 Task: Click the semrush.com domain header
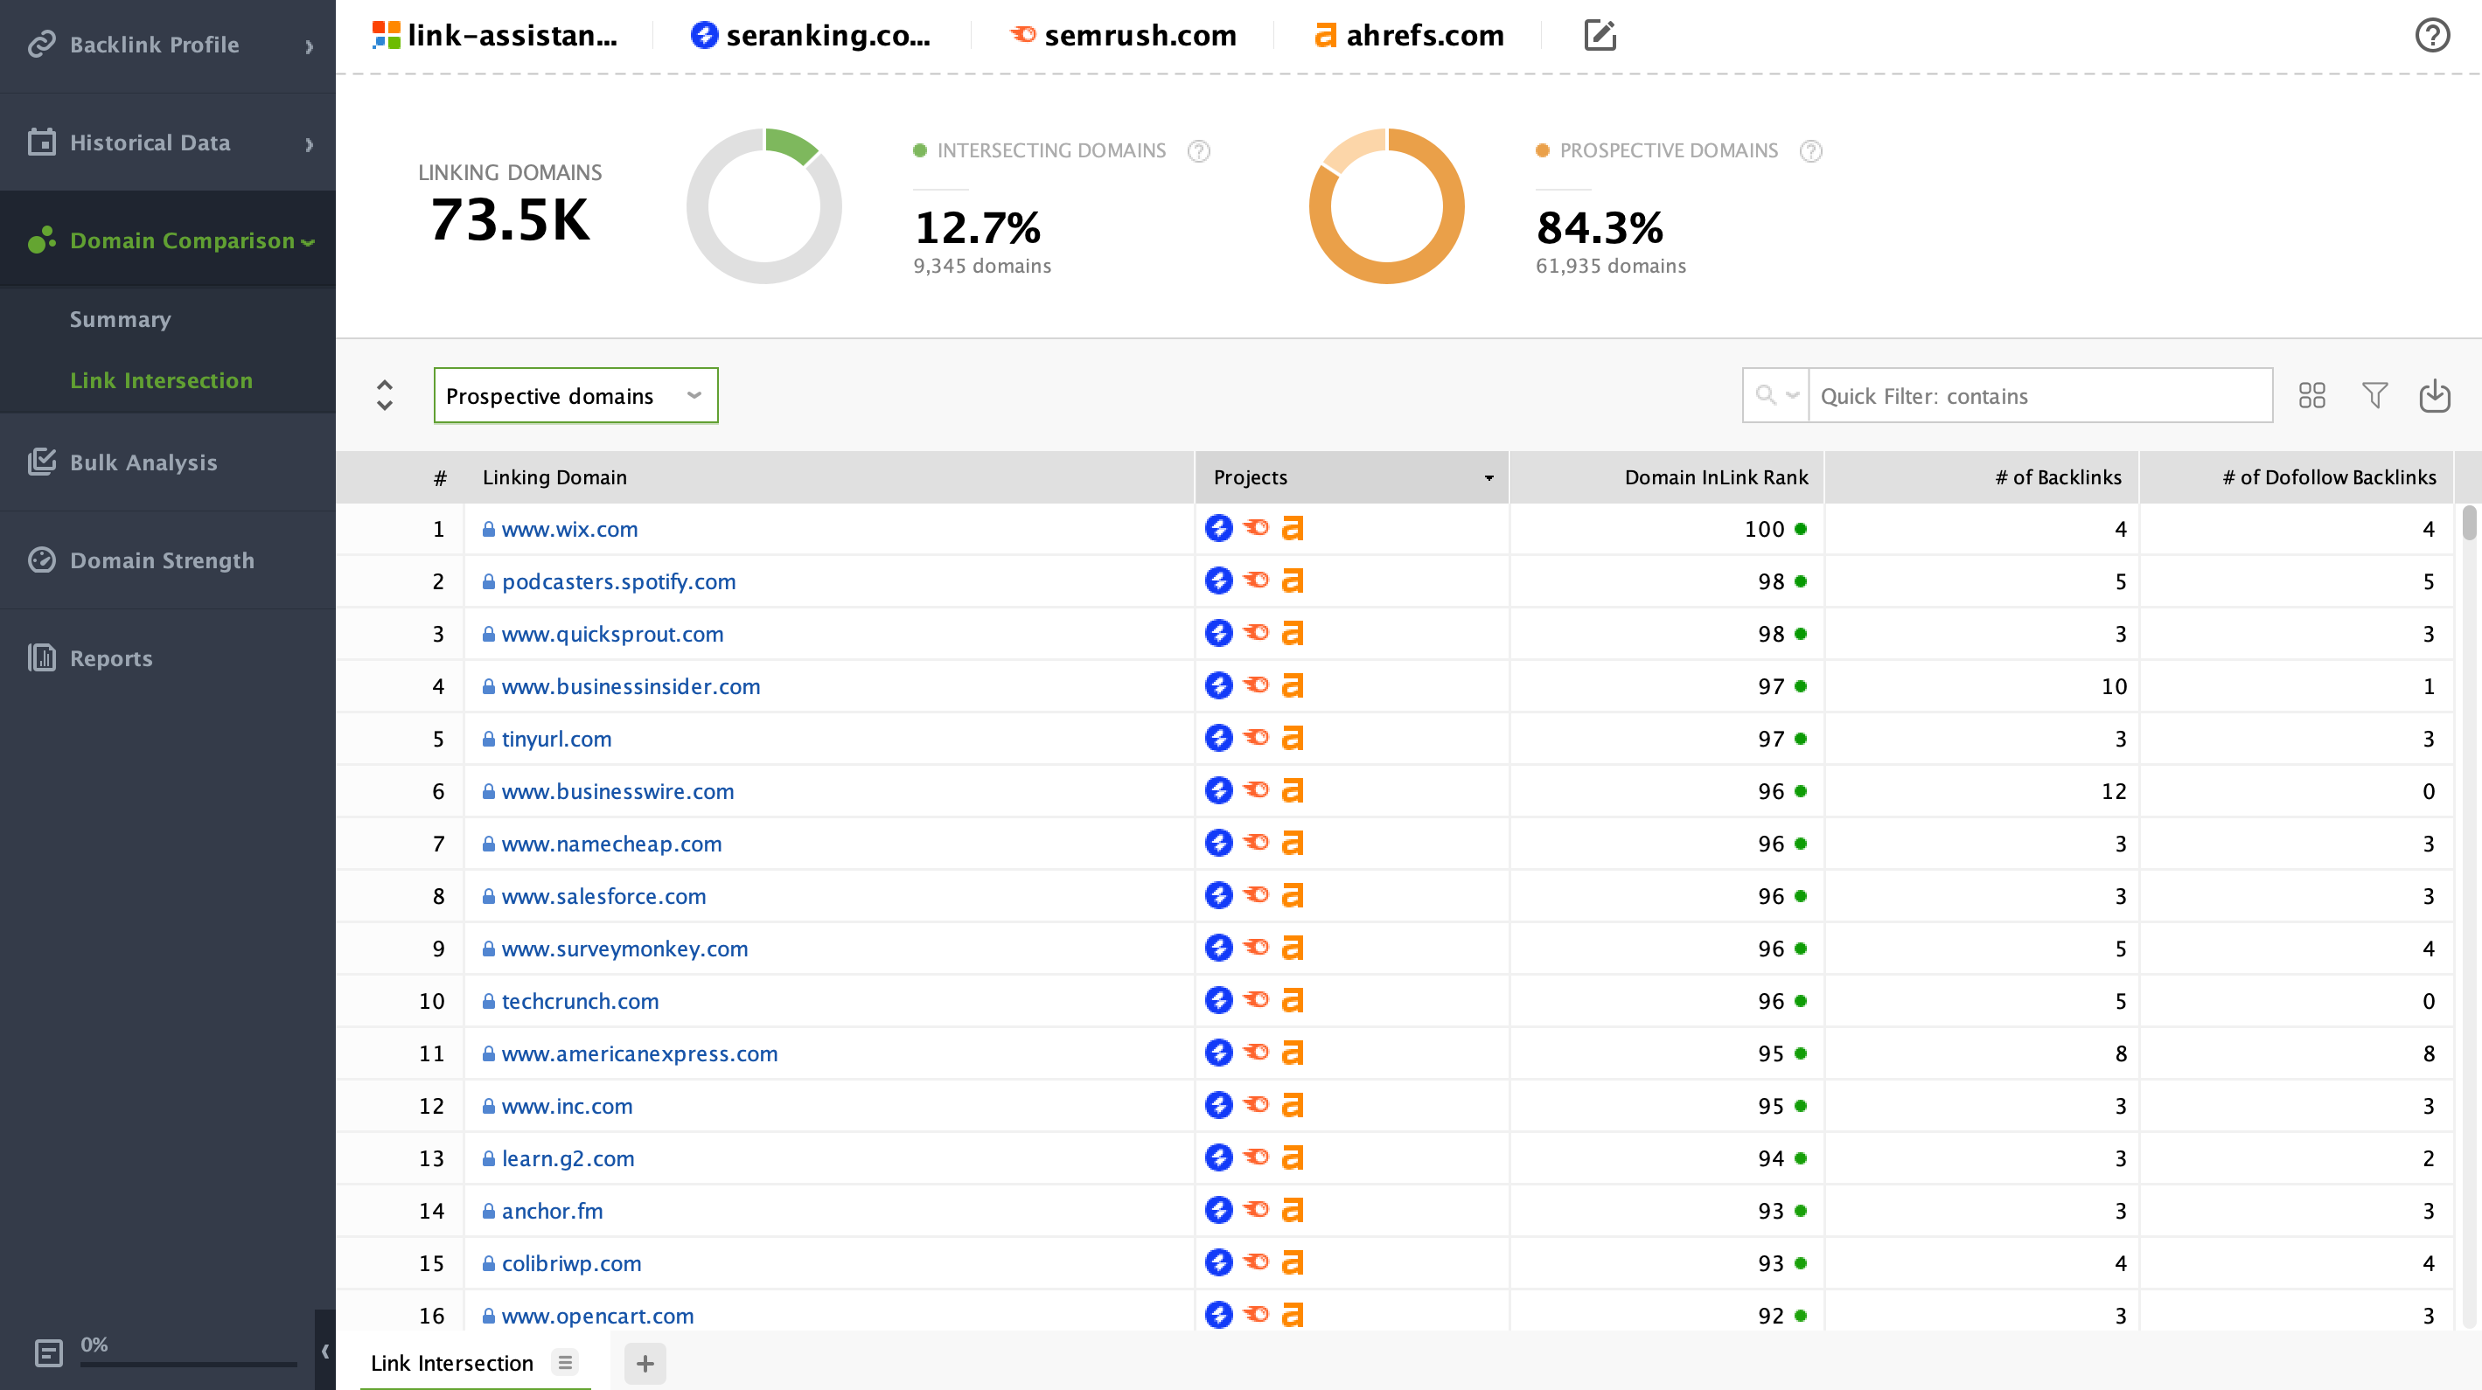pyautogui.click(x=1122, y=36)
